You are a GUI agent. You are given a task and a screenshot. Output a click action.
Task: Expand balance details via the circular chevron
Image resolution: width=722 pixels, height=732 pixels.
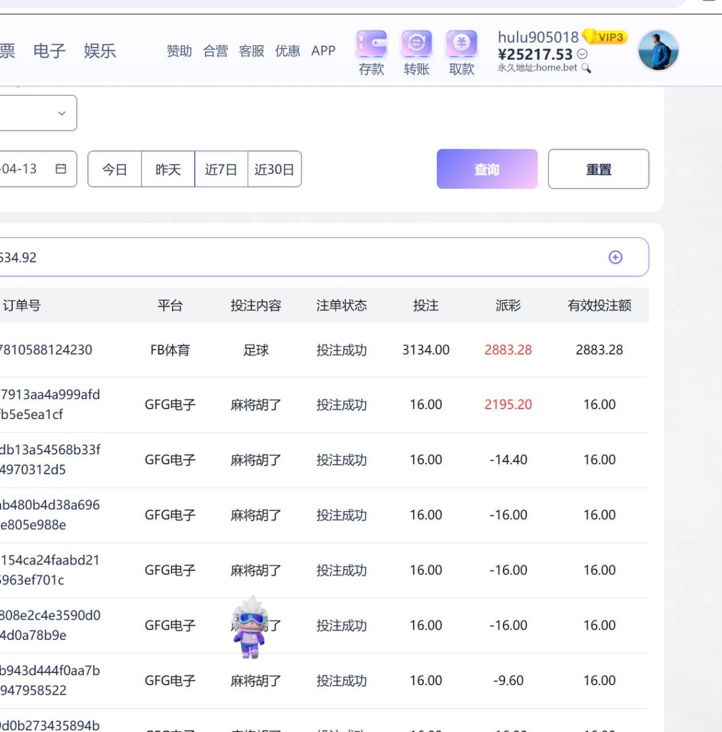click(x=581, y=54)
